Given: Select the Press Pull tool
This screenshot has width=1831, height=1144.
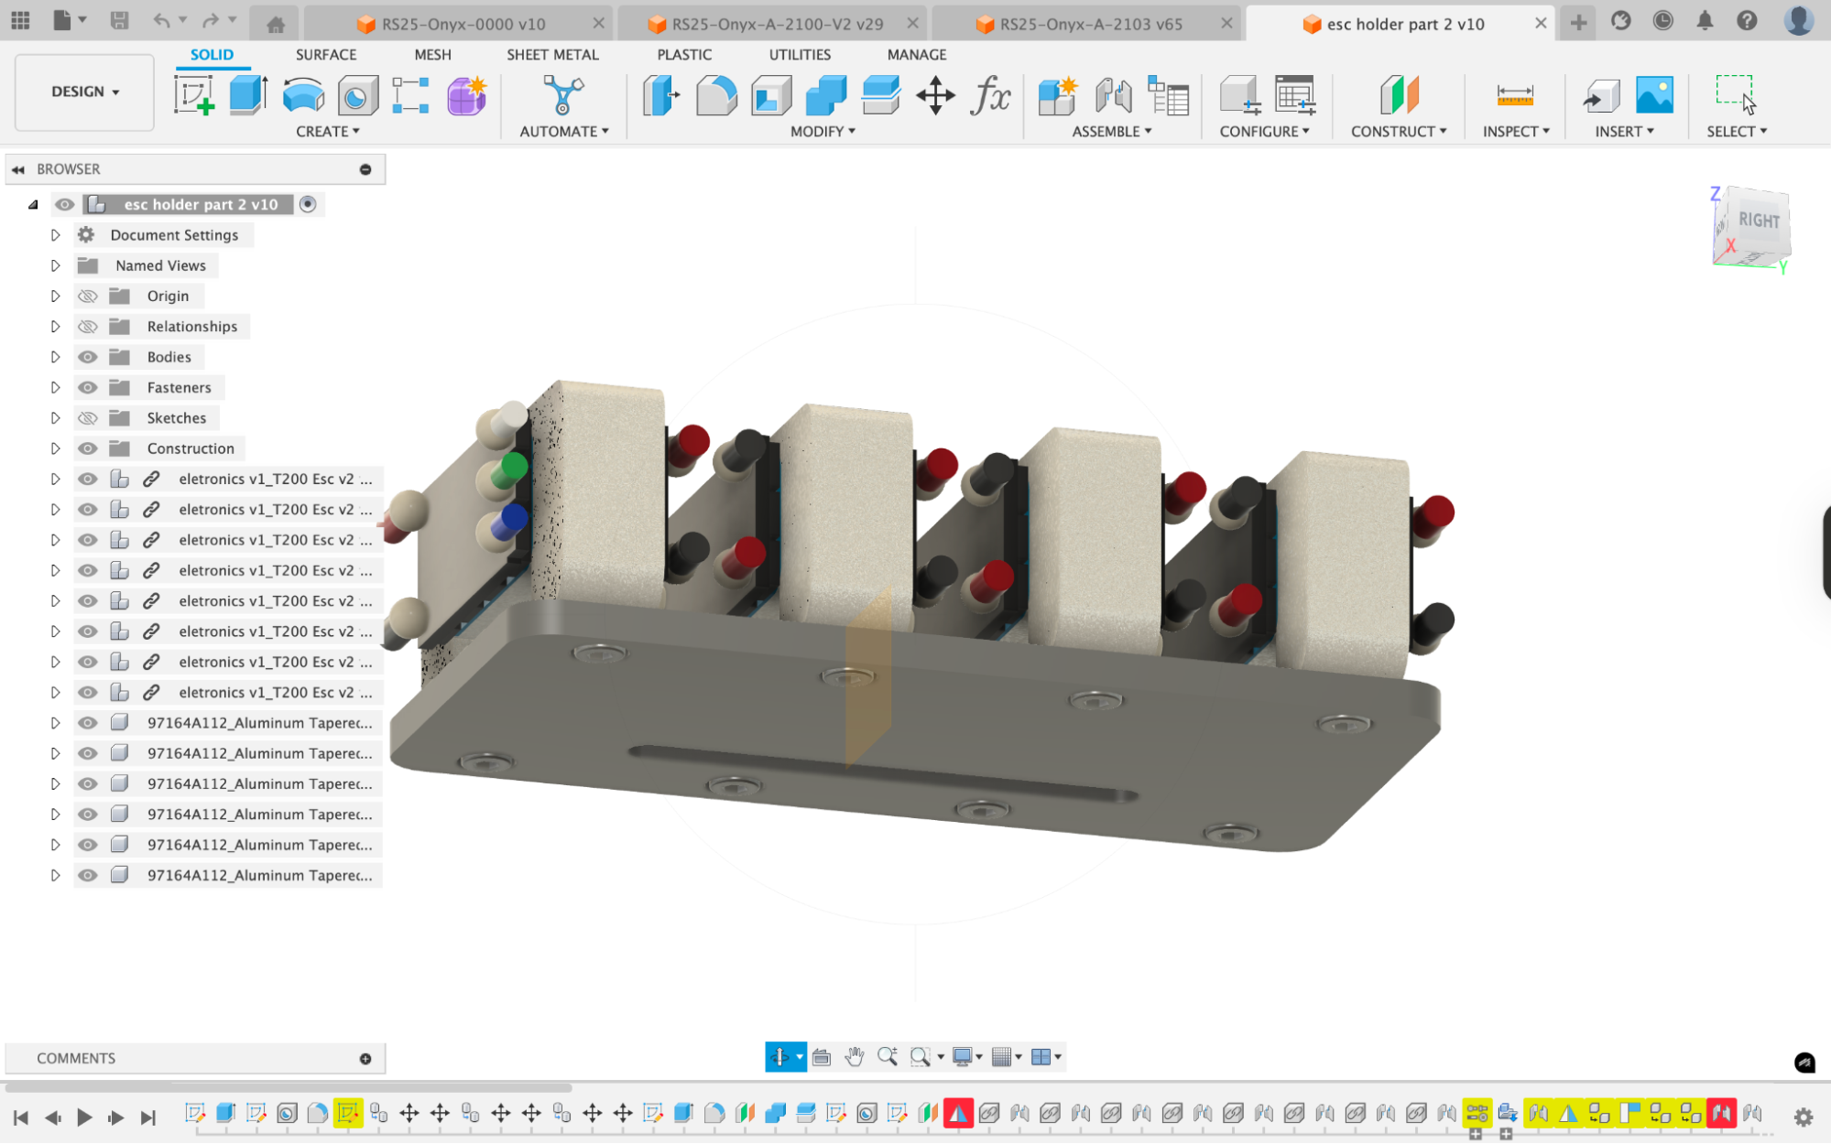Looking at the screenshot, I should [x=661, y=95].
